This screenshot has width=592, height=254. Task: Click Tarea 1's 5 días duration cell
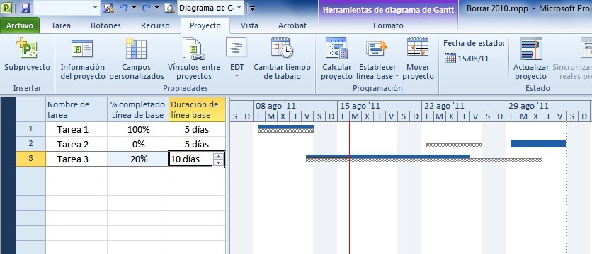click(197, 129)
